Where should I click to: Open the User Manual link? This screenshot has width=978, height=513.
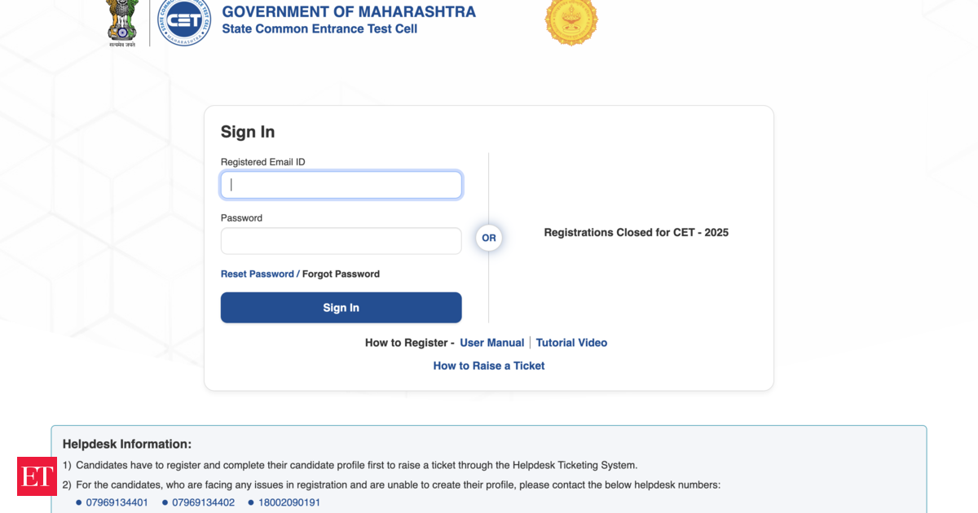[x=491, y=343]
